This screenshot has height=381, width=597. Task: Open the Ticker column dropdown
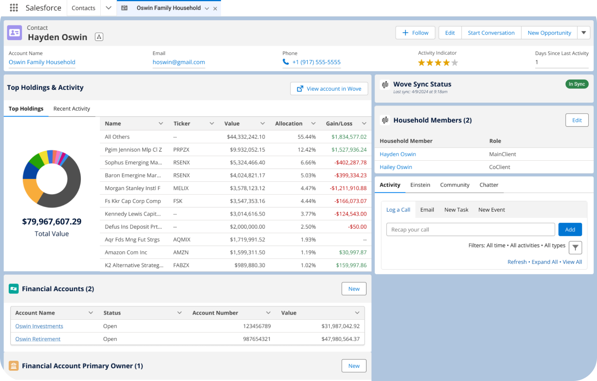coord(212,123)
